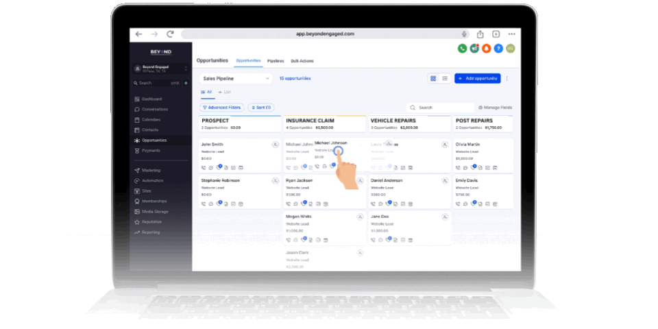658x329 pixels.
Task: Open the orange notifications bell
Action: pyautogui.click(x=486, y=48)
